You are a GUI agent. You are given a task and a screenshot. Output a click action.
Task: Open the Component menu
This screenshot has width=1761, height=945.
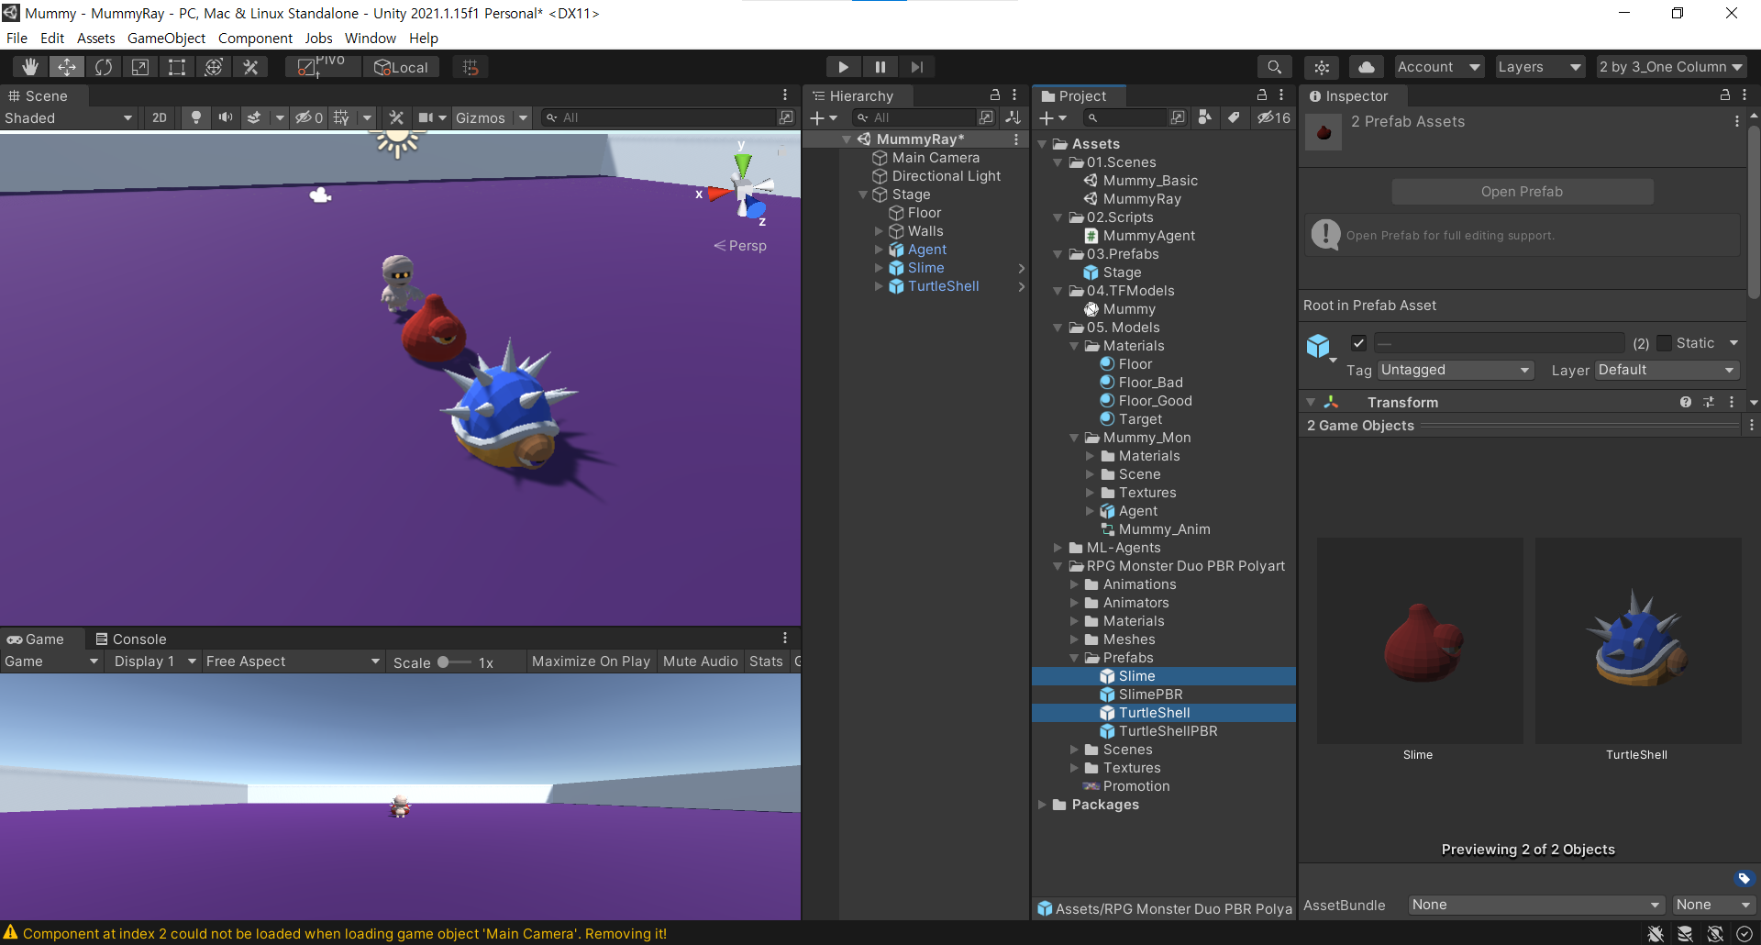(x=255, y=38)
